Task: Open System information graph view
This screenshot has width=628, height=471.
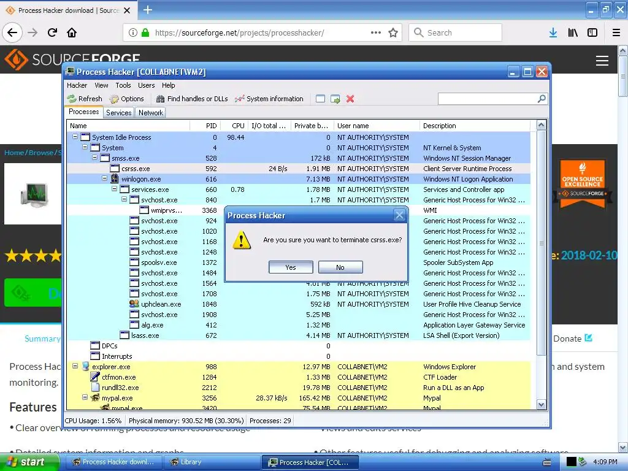Action: pos(269,99)
